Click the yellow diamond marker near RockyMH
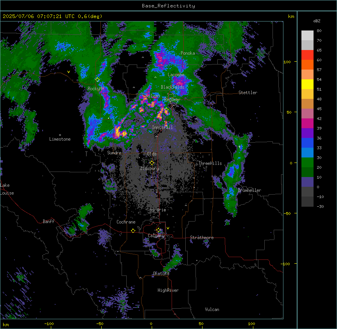This screenshot has height=329, width=337. click(98, 80)
